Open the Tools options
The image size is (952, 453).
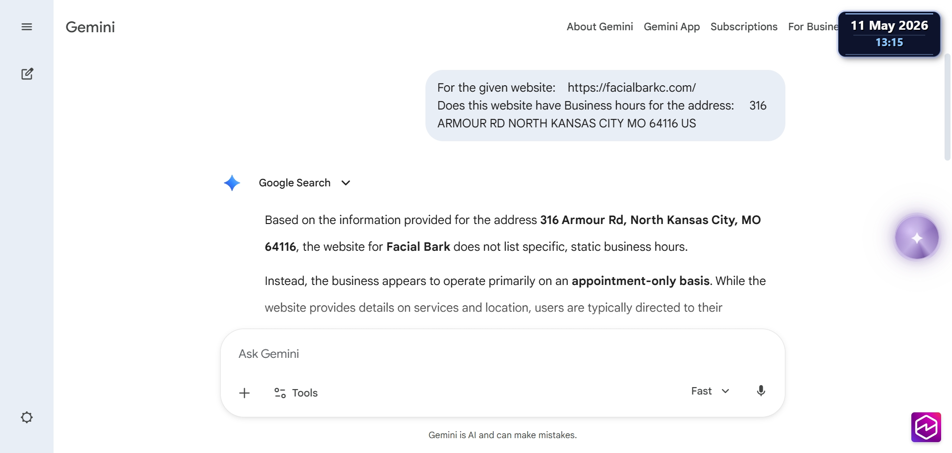coord(296,393)
